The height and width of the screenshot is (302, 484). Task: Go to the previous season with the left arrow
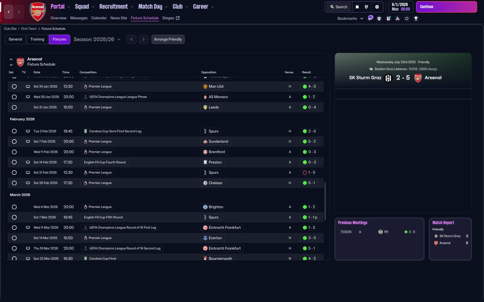pos(131,39)
